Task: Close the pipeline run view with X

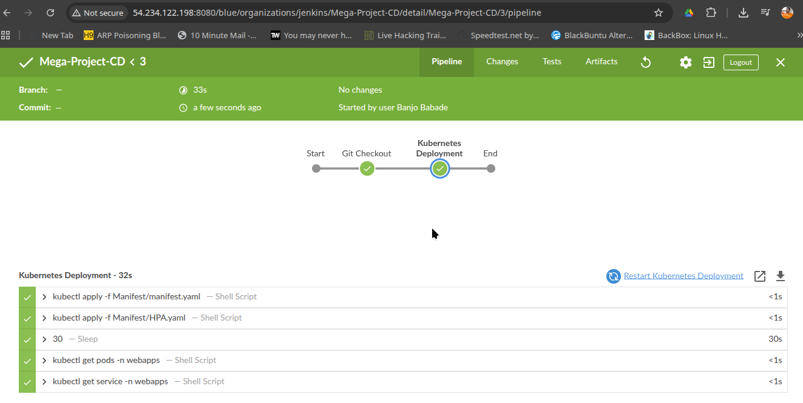Action: [x=781, y=62]
